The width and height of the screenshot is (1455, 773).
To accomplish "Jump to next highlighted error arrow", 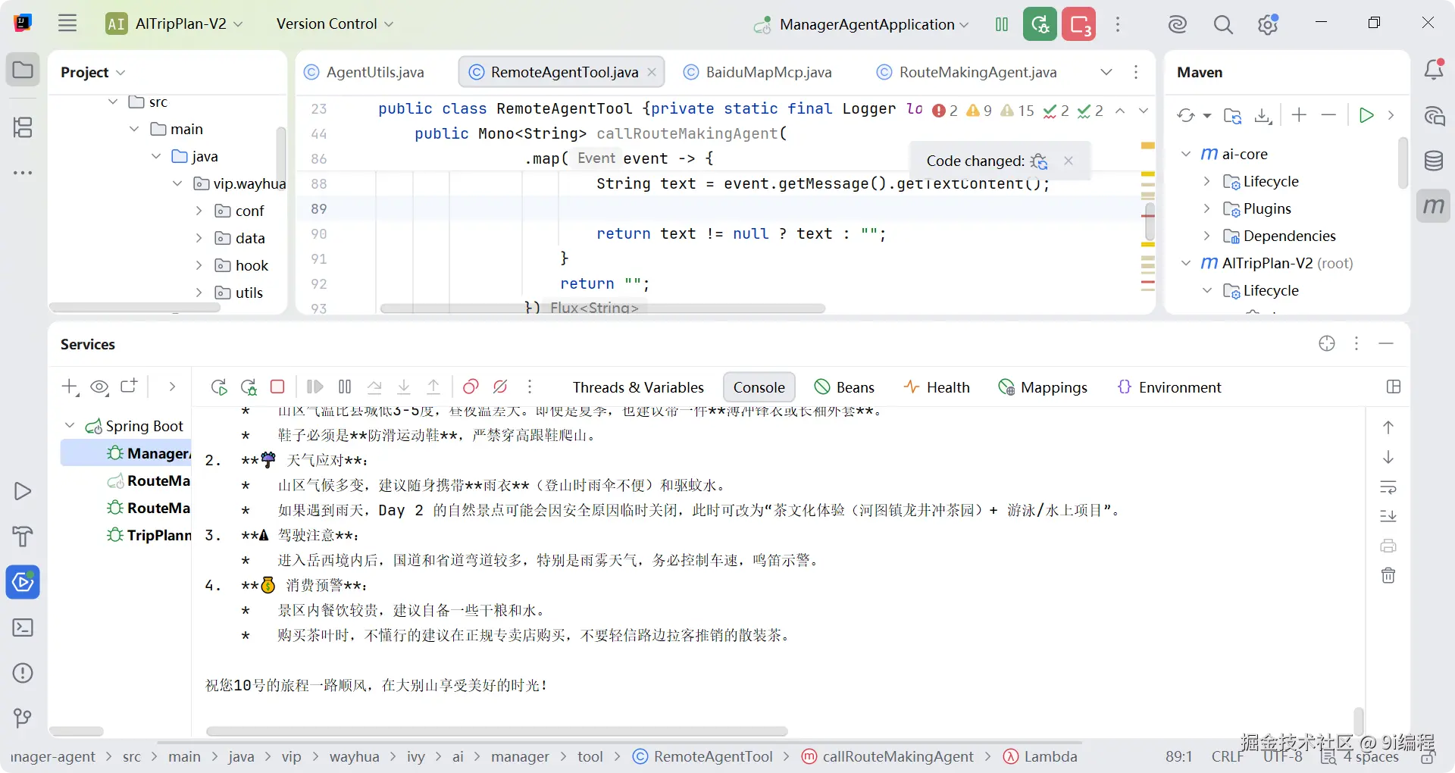I will 1144,111.
